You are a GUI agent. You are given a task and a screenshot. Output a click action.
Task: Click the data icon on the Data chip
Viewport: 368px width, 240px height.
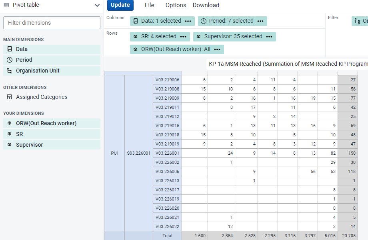point(136,21)
